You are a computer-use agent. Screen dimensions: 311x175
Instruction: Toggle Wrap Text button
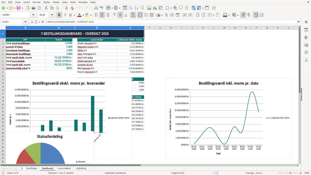133,15
